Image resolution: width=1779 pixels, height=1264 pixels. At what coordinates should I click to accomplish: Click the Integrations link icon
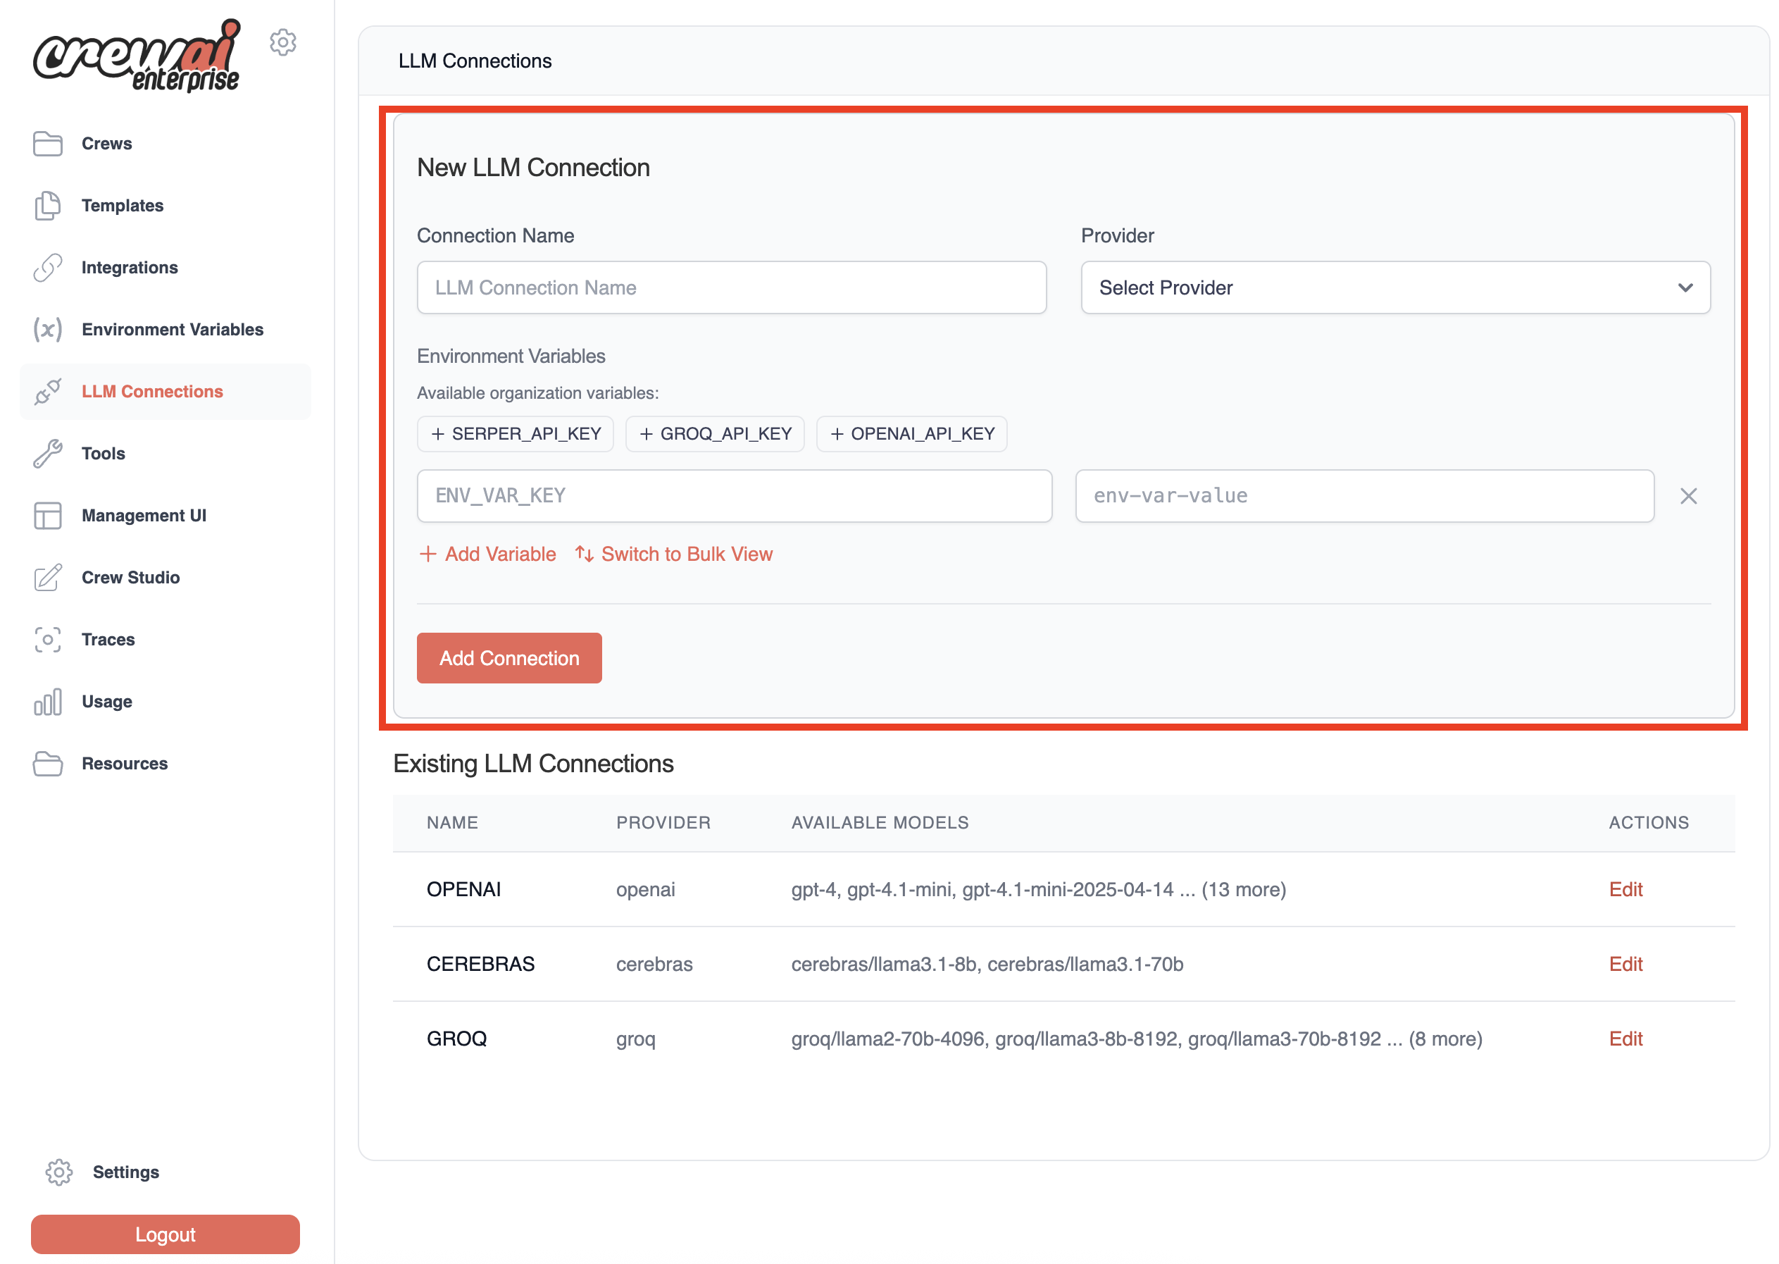47,268
